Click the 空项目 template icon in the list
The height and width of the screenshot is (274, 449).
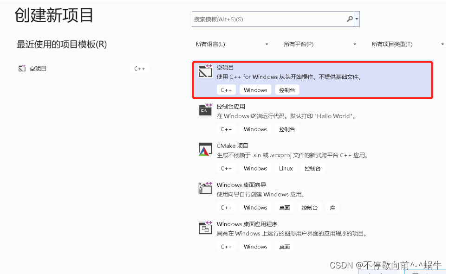pyautogui.click(x=205, y=71)
